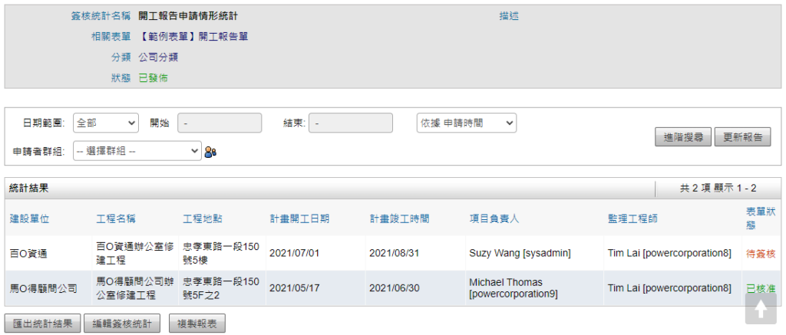Click the 待簽核 status in first row
786x335 pixels.
tap(760, 253)
